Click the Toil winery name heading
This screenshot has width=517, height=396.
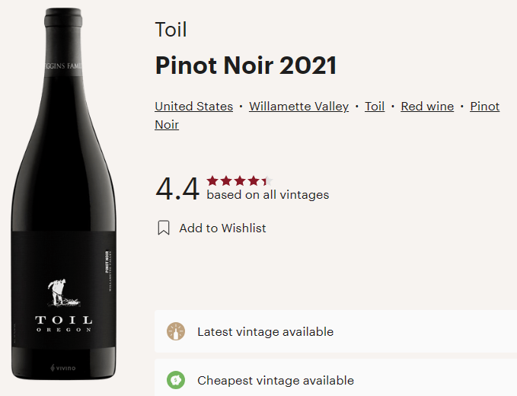(x=171, y=30)
